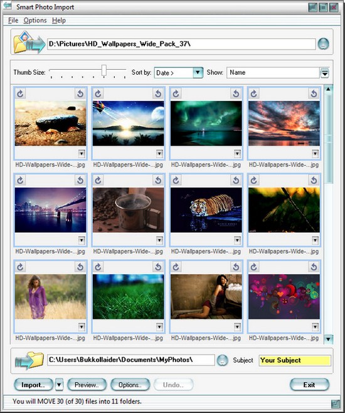This screenshot has width=345, height=413.
Task: Click the source path field D:\Pictures
Action: point(181,44)
